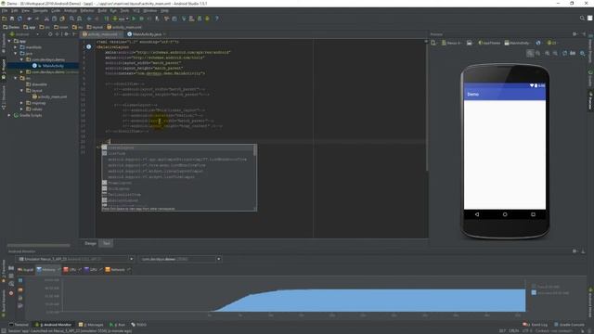This screenshot has width=594, height=334.
Task: Collapse the res folder node
Action: click(16, 78)
